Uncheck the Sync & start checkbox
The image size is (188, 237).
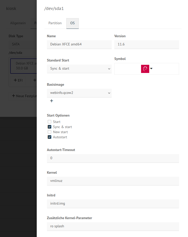pos(49,127)
